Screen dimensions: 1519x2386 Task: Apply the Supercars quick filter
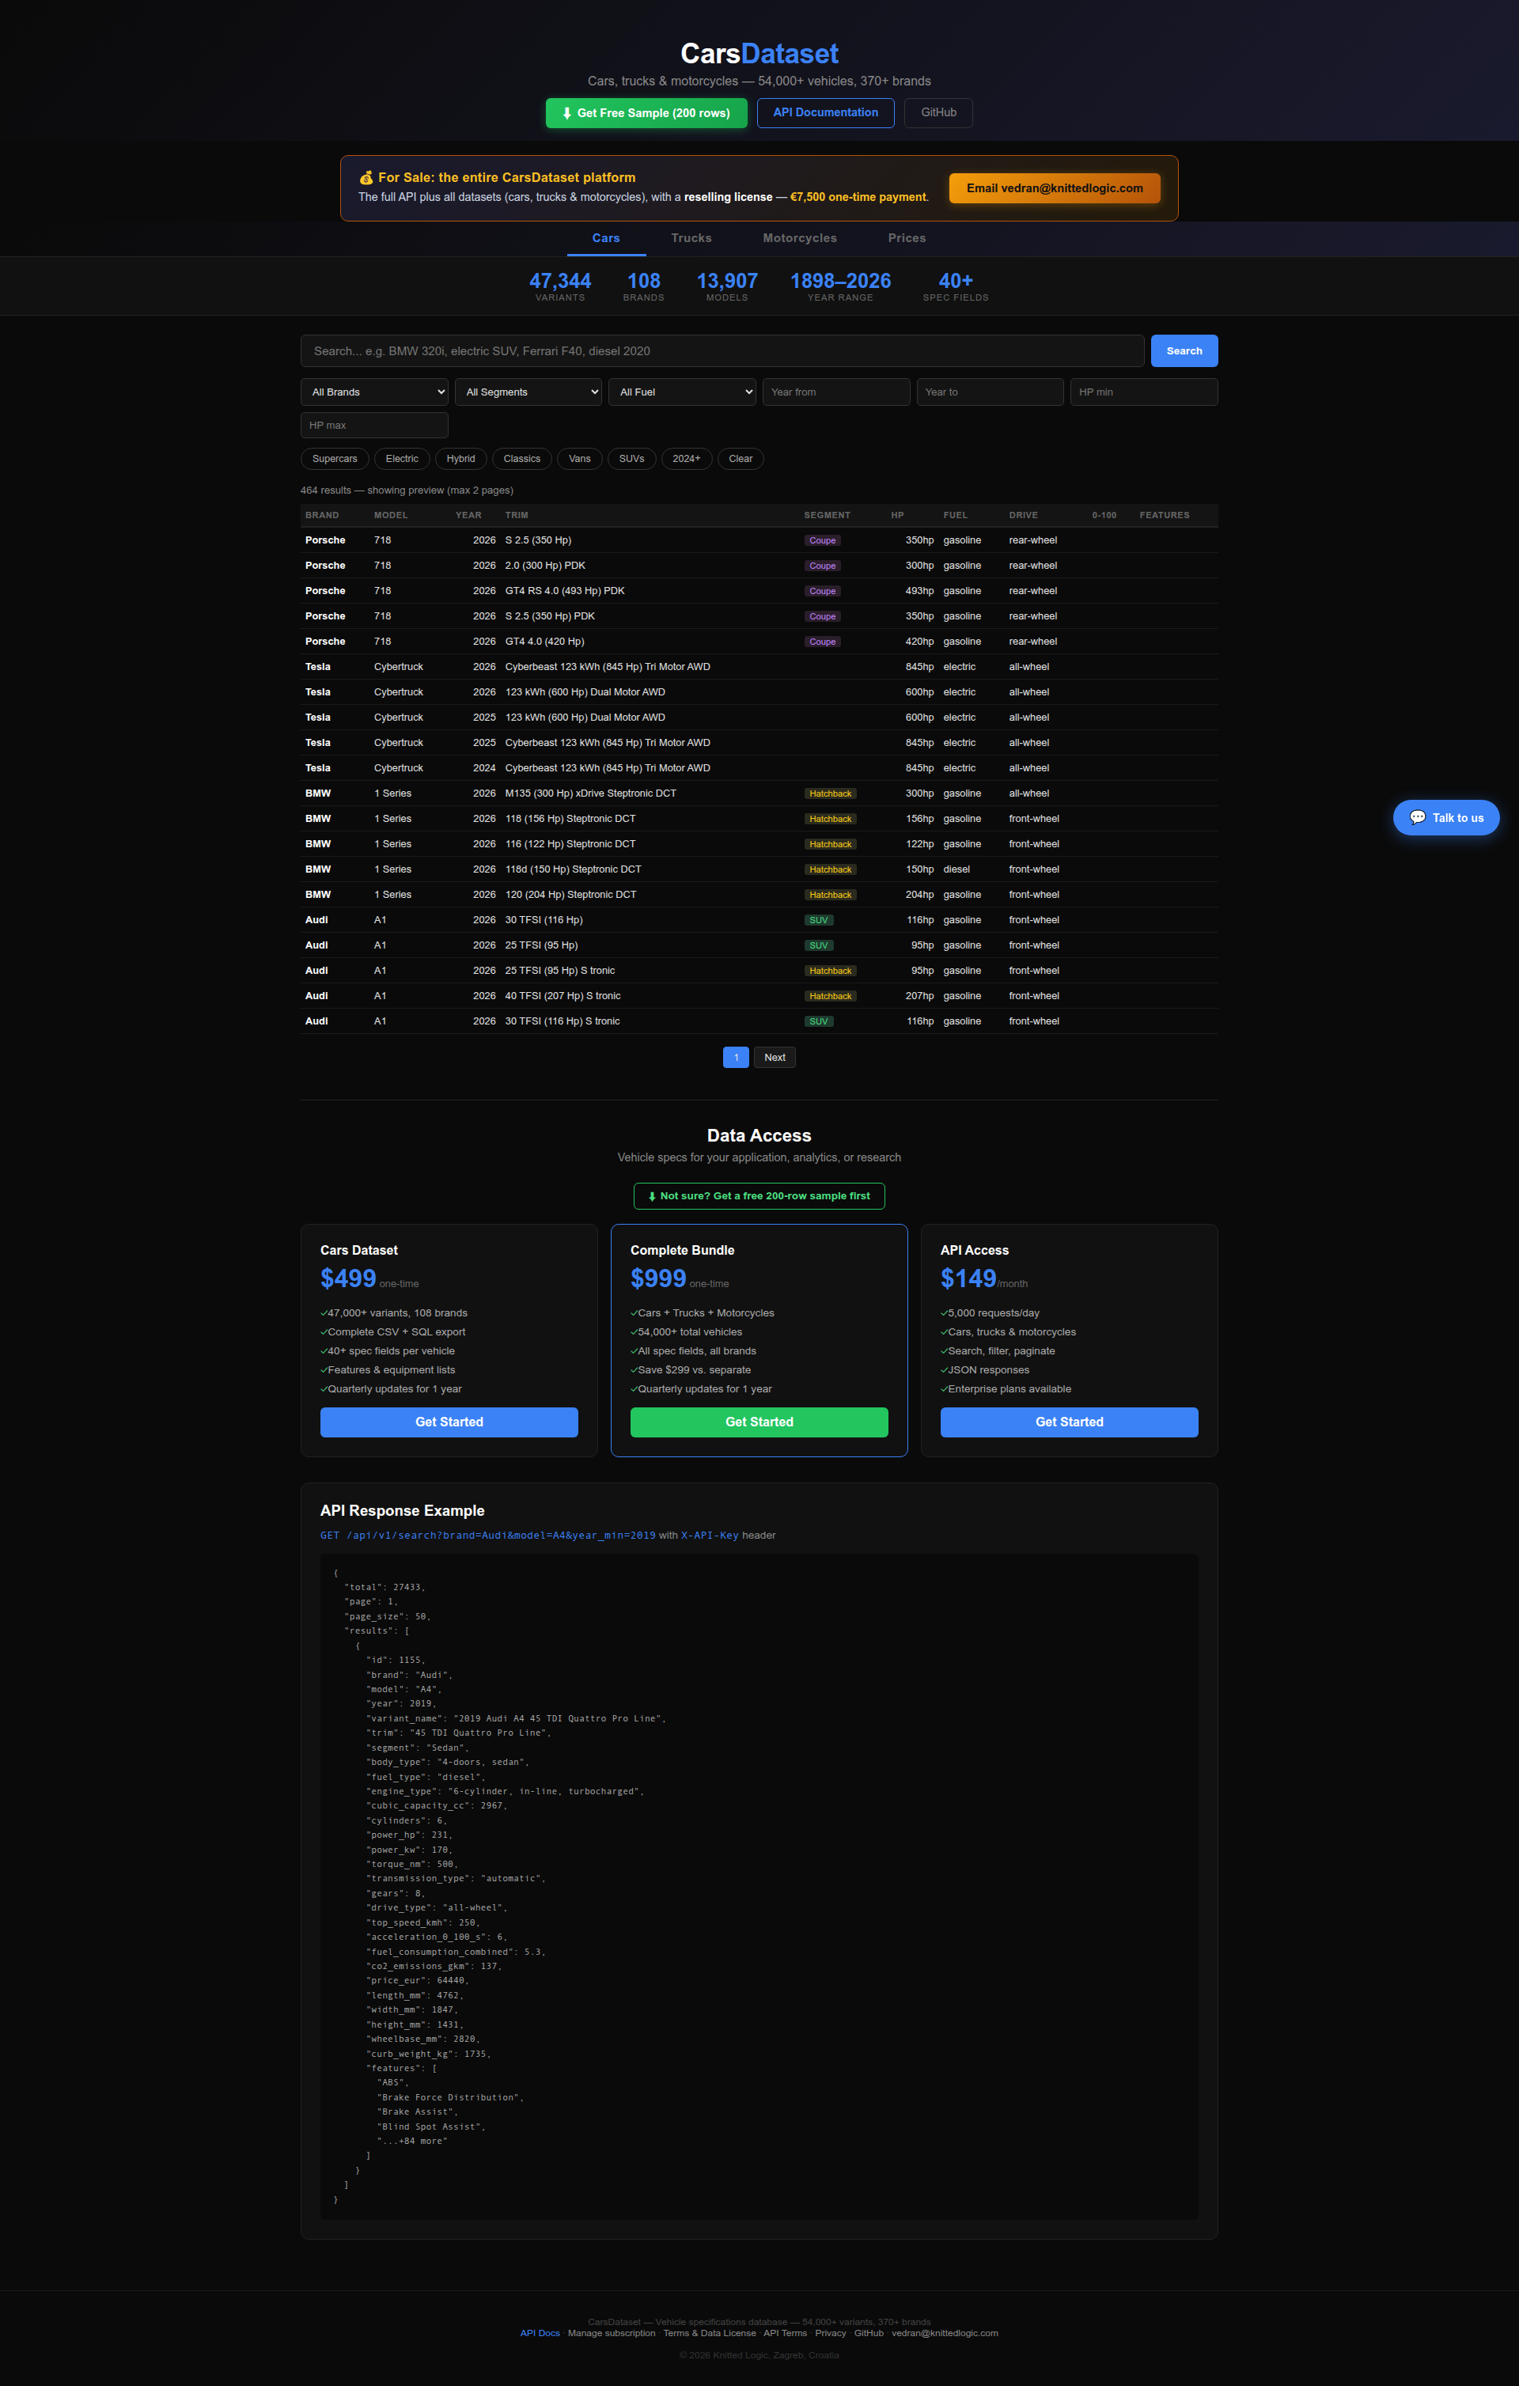pyautogui.click(x=335, y=459)
